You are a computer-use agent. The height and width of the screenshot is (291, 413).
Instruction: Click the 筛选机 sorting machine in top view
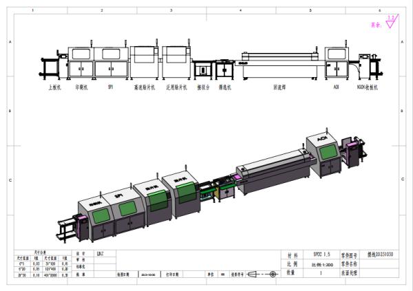pyautogui.click(x=224, y=69)
